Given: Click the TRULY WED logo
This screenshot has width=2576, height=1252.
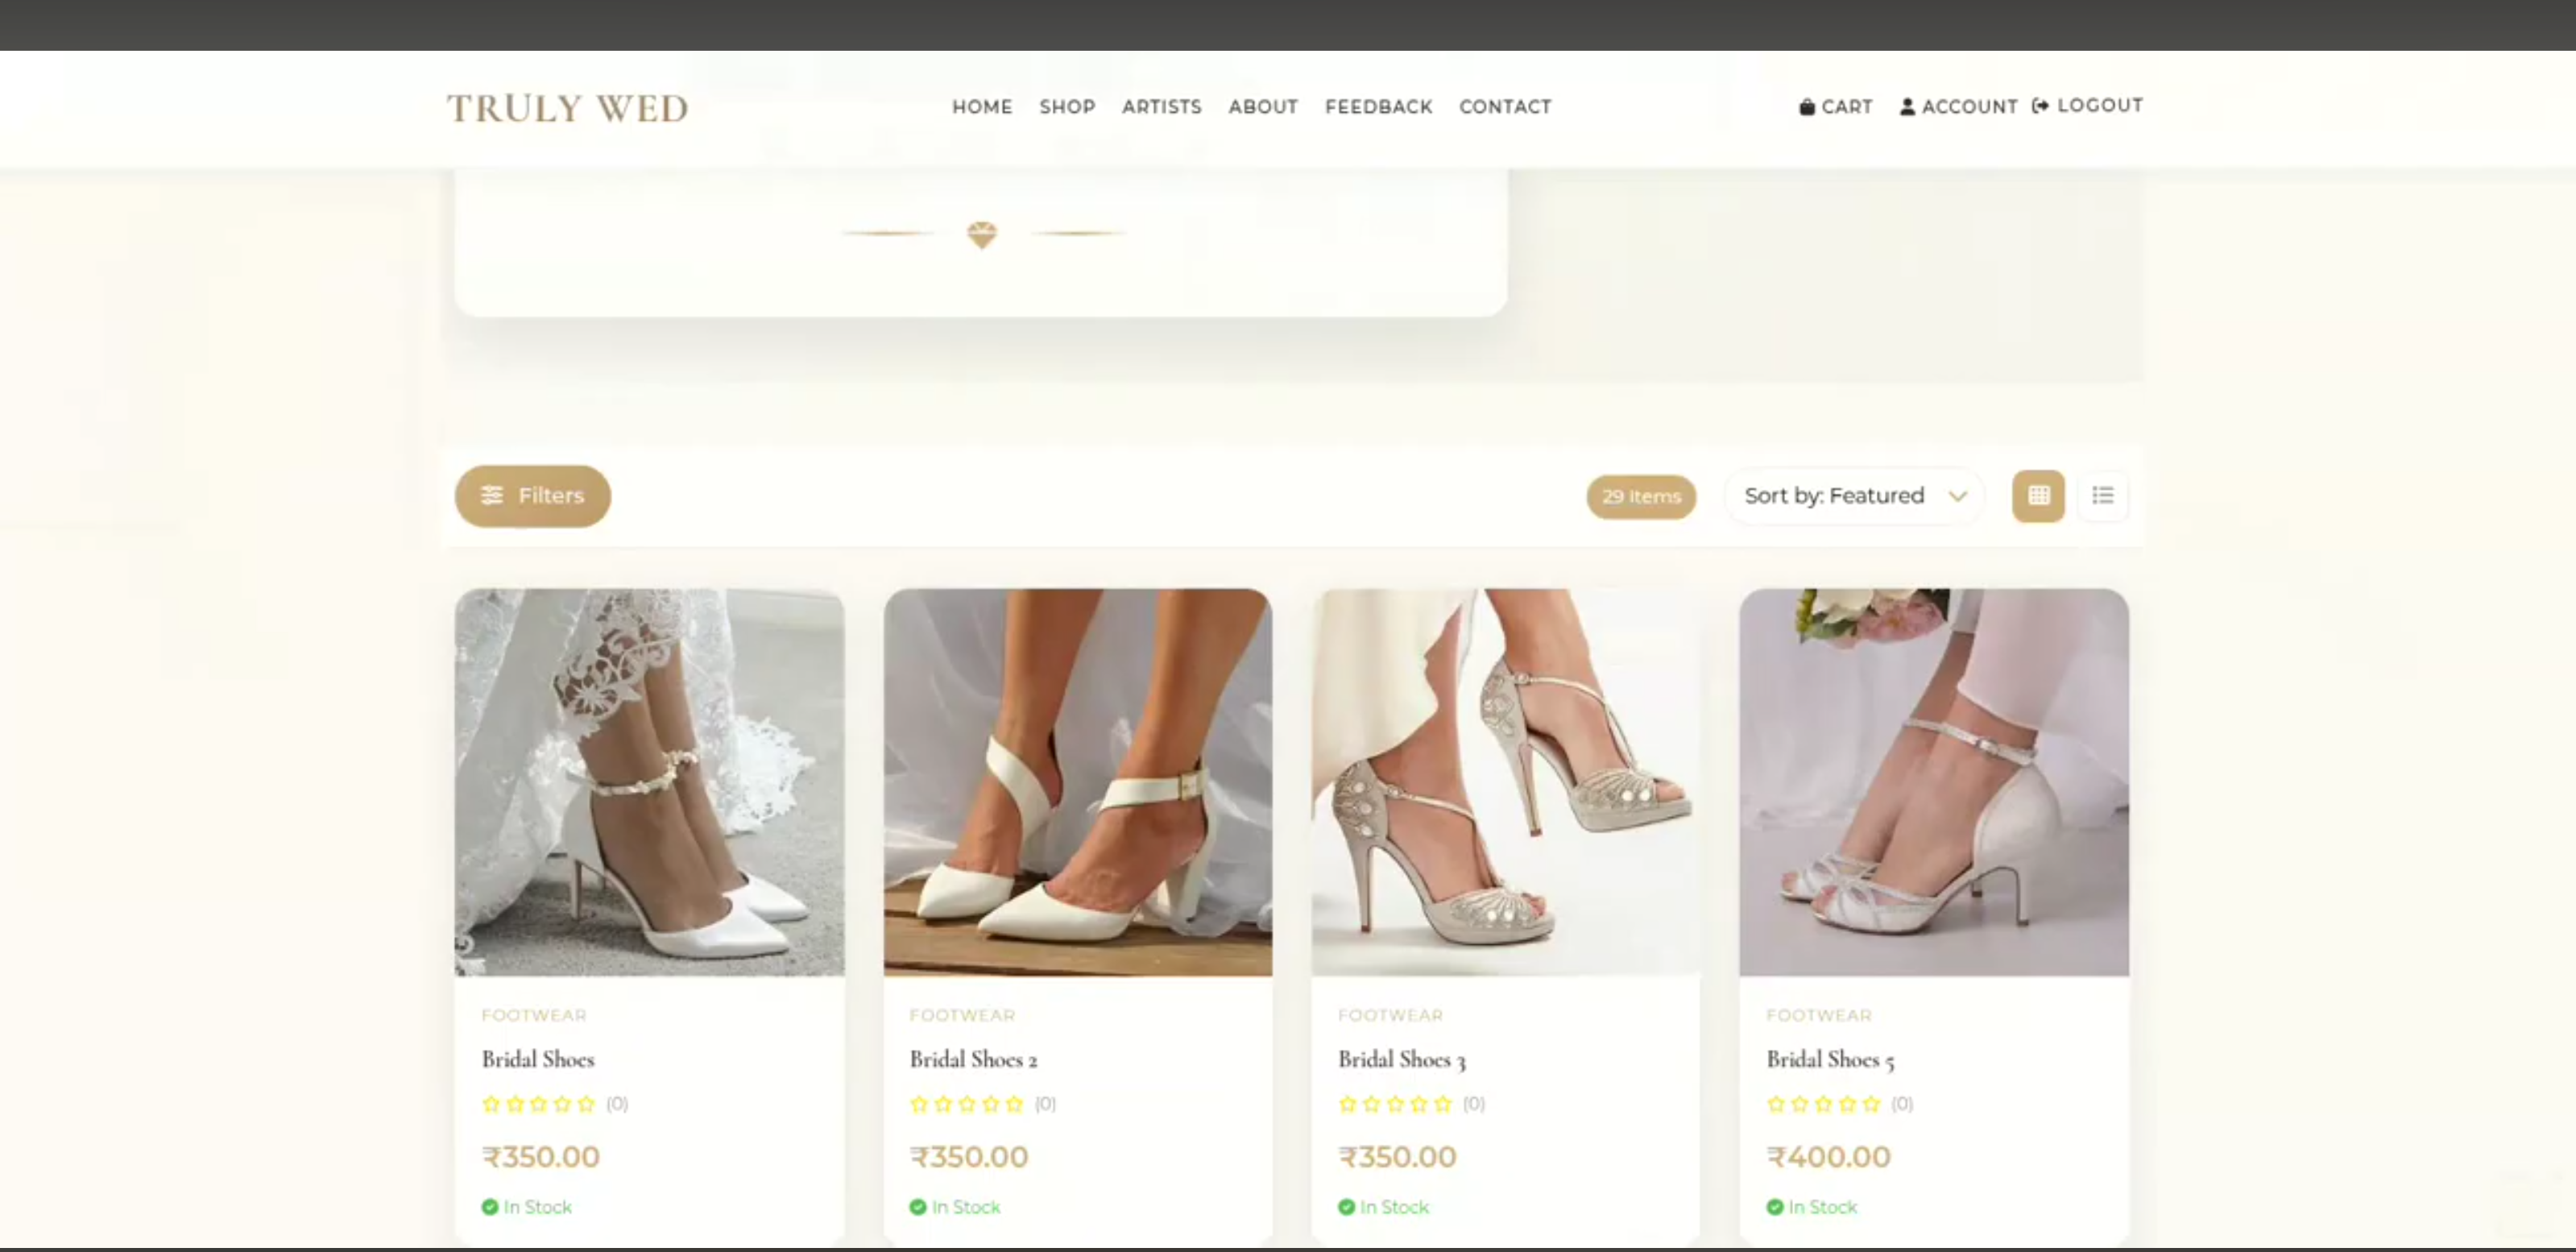Looking at the screenshot, I should (x=567, y=107).
